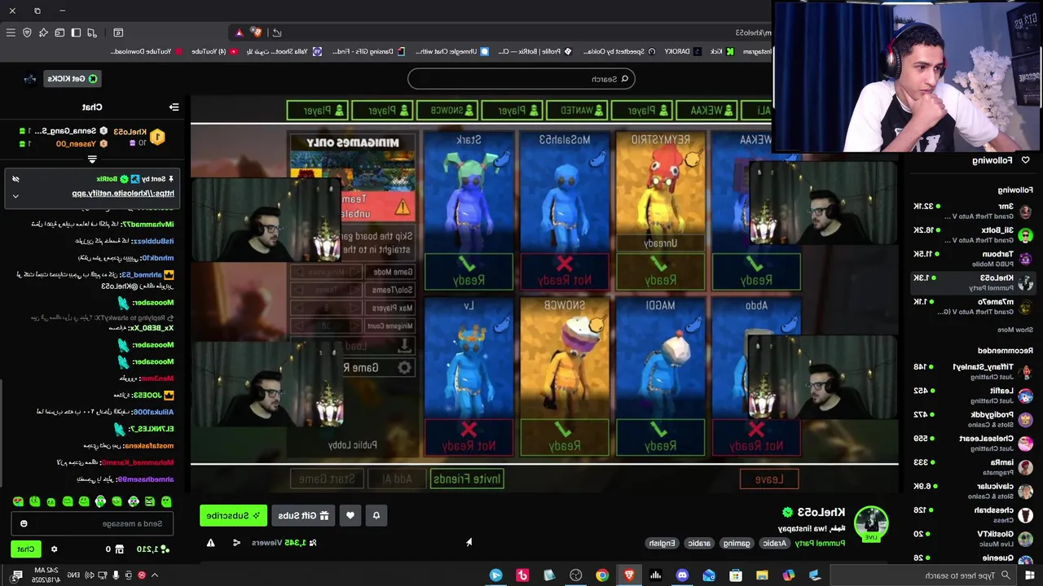The width and height of the screenshot is (1043, 586).
Task: Click the taskbar clock showing 2:42 AM
Action: pyautogui.click(x=46, y=575)
